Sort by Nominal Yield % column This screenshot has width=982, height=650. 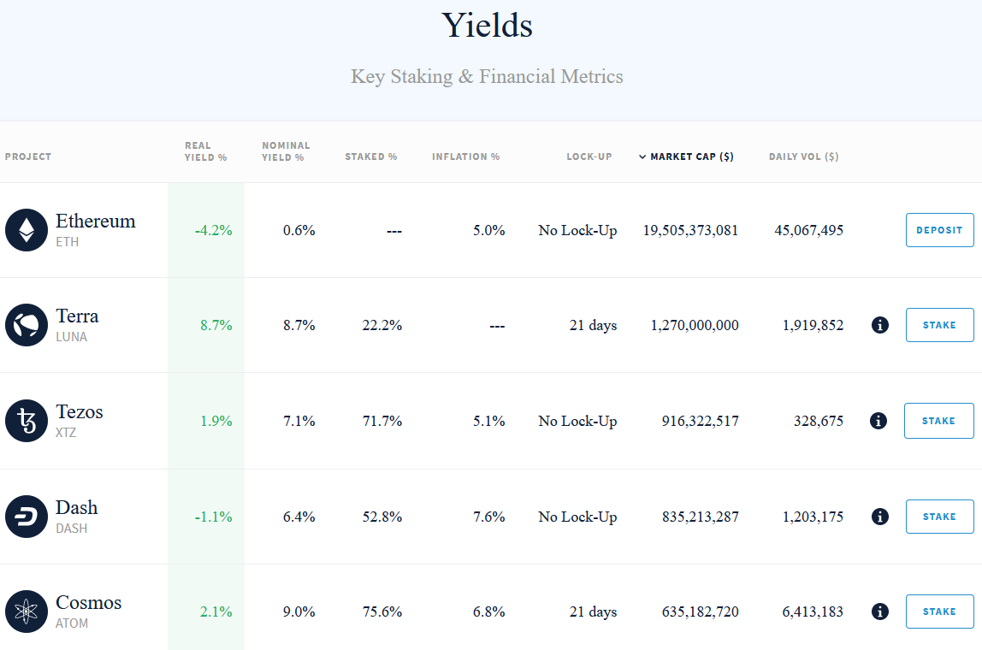(x=286, y=151)
